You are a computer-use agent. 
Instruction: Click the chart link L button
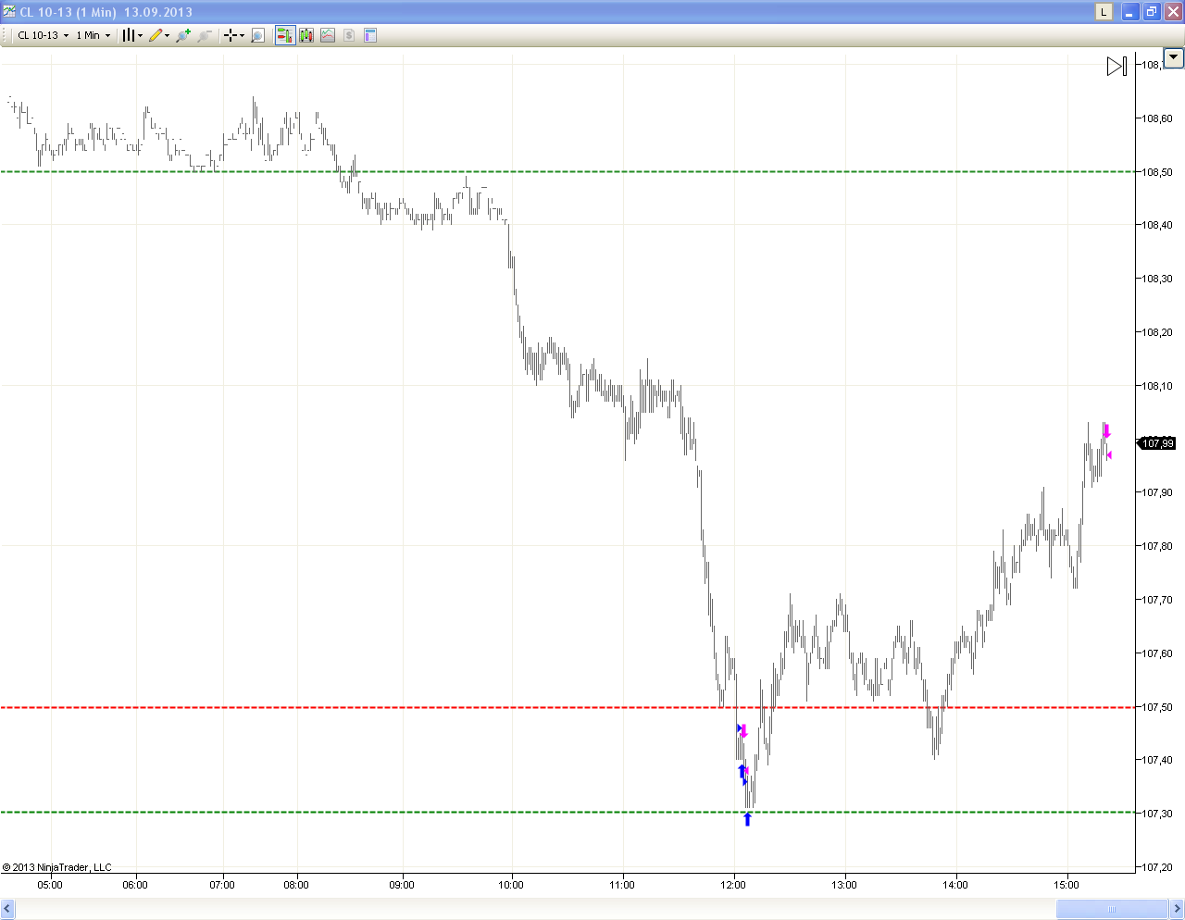pos(1104,12)
